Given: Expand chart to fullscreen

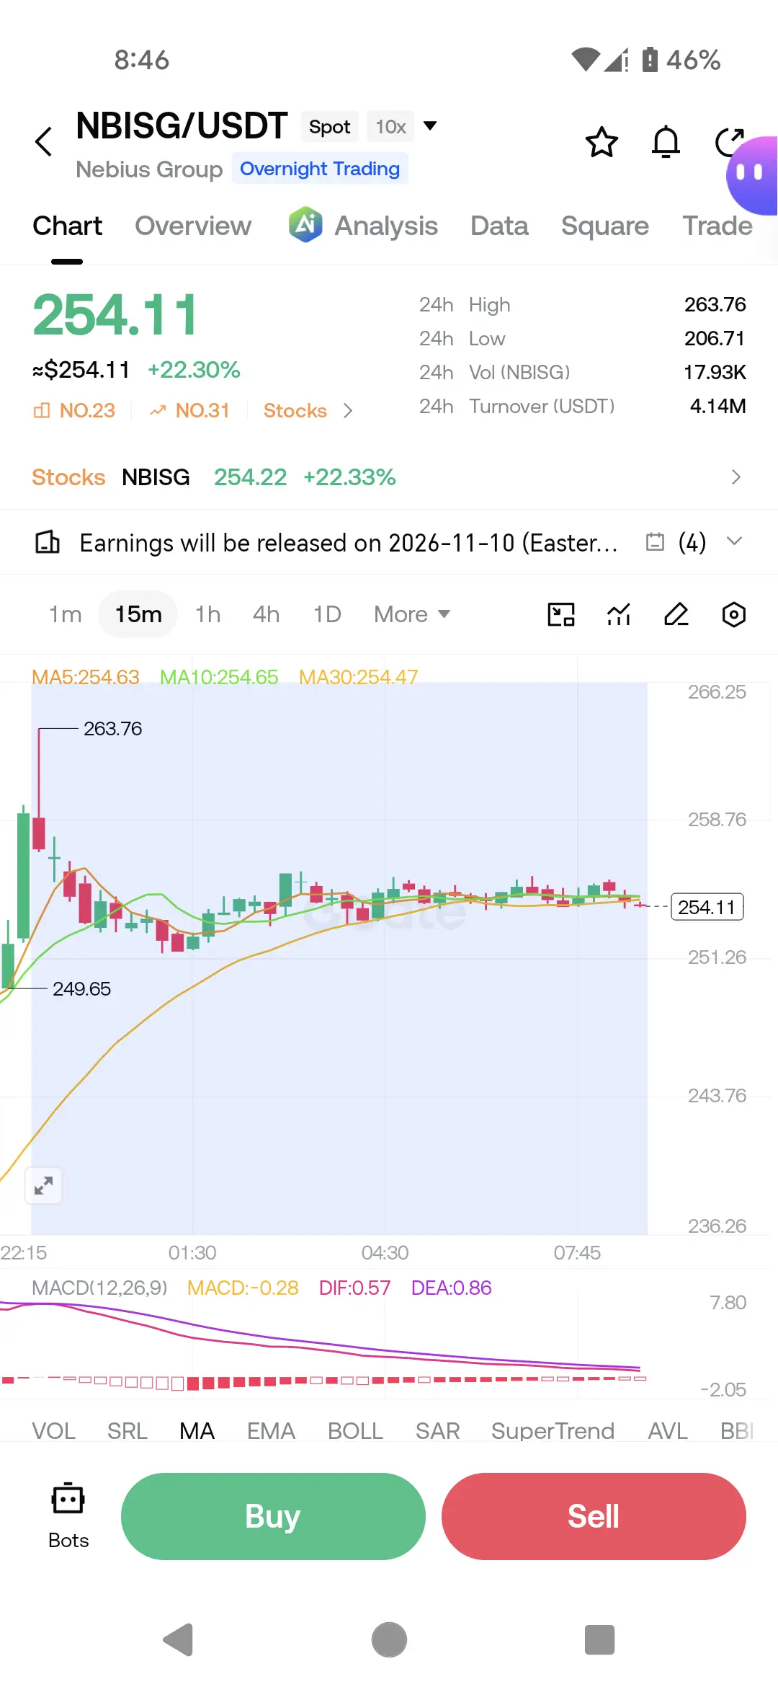Looking at the screenshot, I should (x=43, y=1185).
